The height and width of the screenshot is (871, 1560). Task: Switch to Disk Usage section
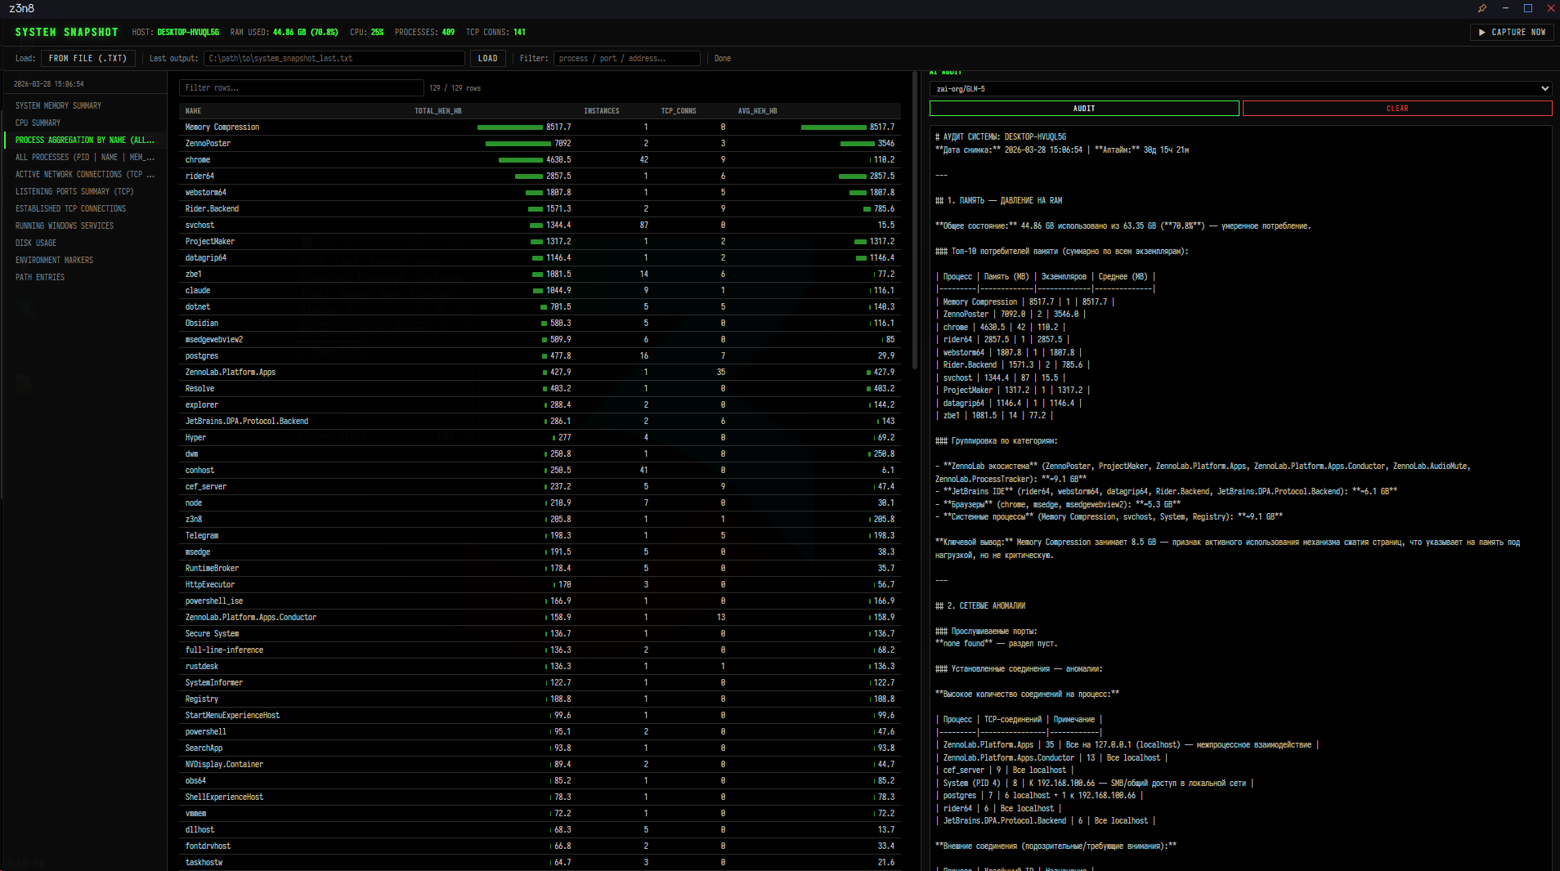point(36,243)
